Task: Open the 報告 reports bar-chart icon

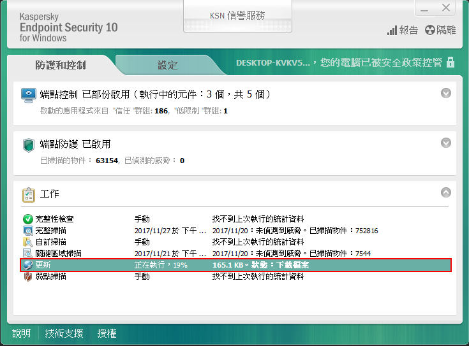Action: point(392,30)
